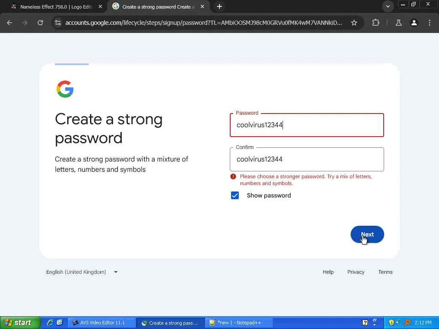Image resolution: width=439 pixels, height=329 pixels.
Task: Bookmark this page with the star icon
Action: [354, 23]
